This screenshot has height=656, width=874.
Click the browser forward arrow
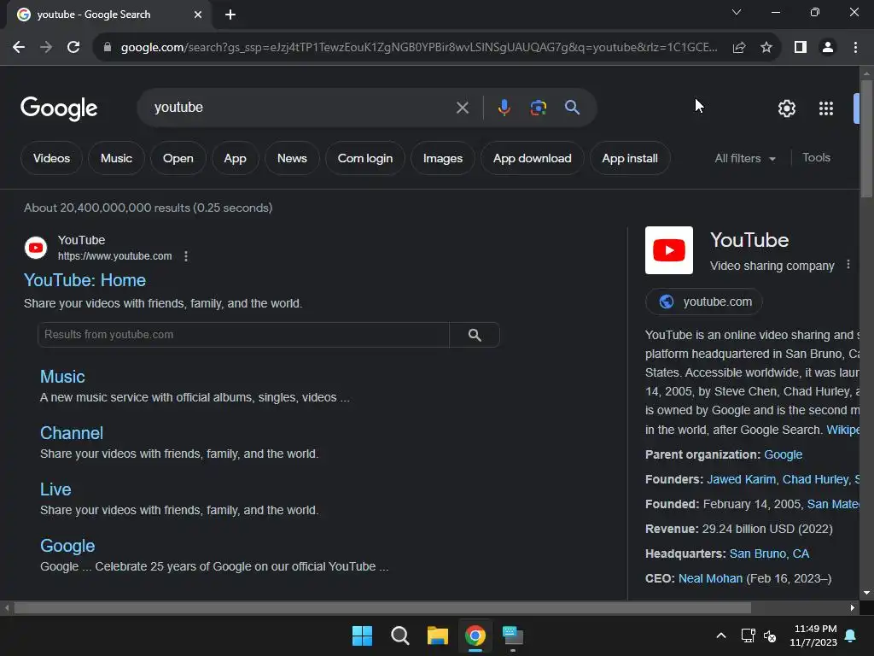(x=46, y=48)
